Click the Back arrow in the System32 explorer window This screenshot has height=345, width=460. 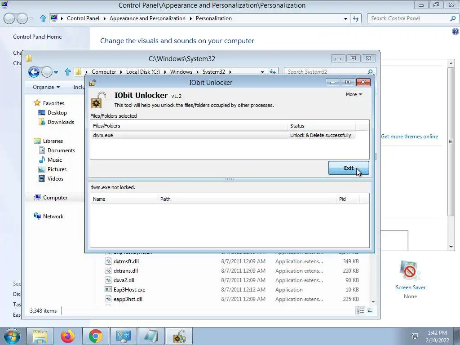(34, 72)
